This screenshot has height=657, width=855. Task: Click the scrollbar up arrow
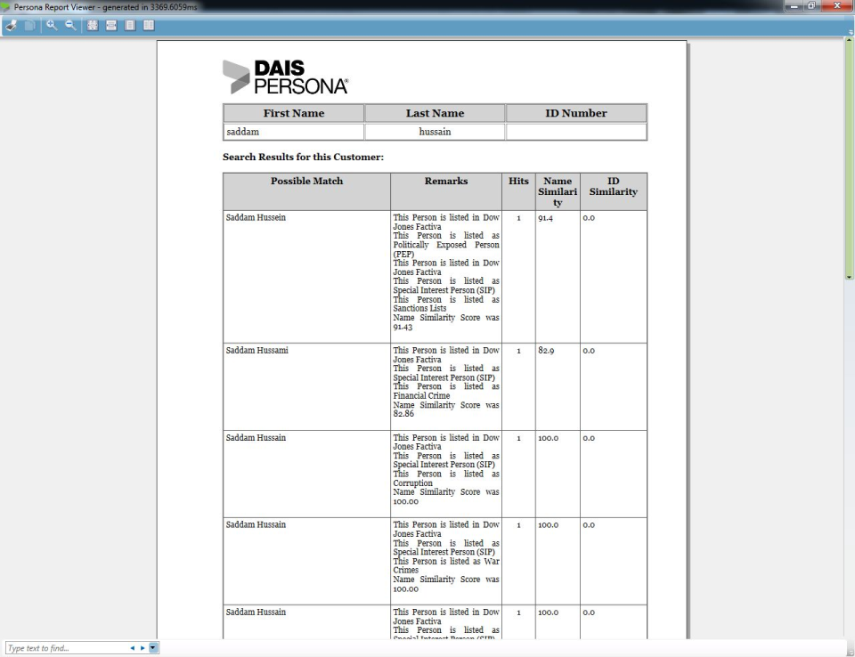[x=849, y=41]
